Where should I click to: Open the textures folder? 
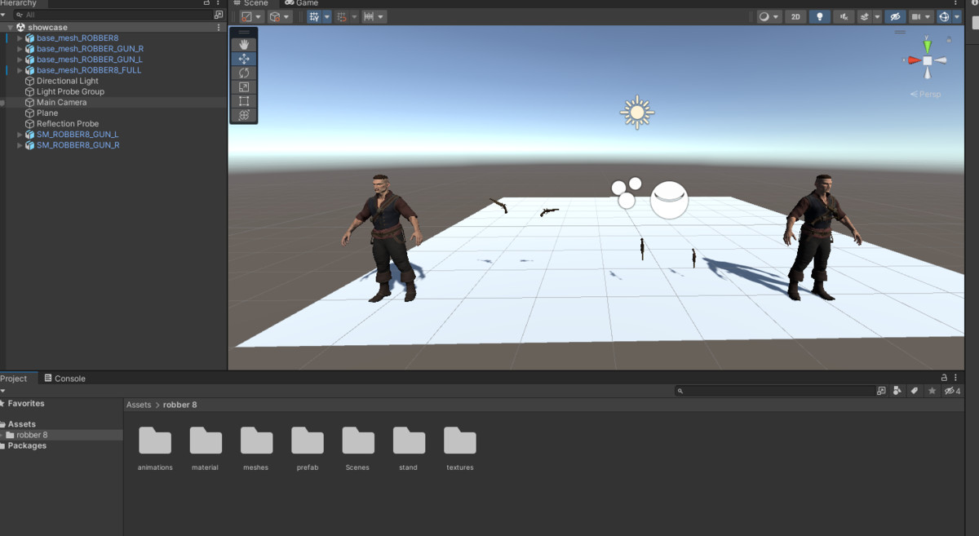459,441
